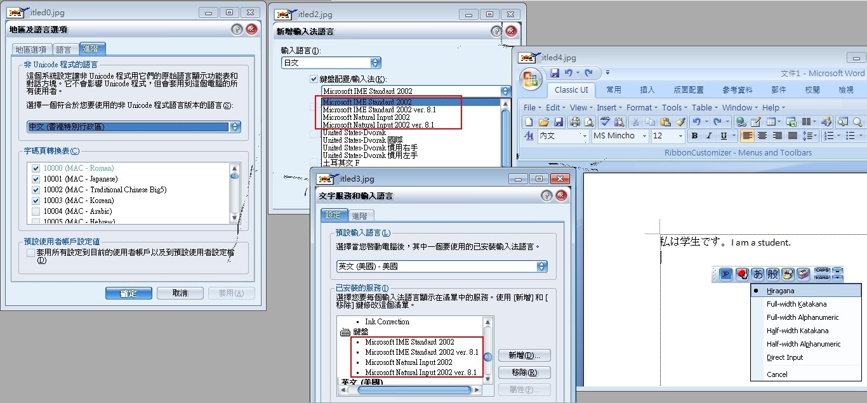Click 確定 in 地區及語言選項 dialog
The width and height of the screenshot is (867, 403).
pos(129,293)
